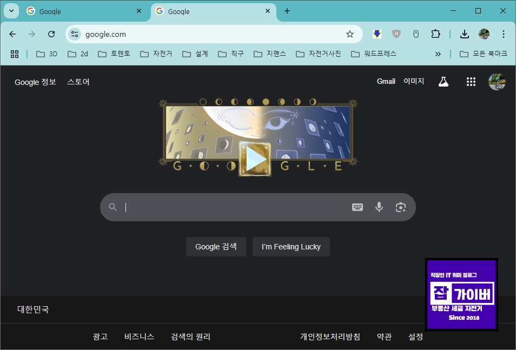Open the 검색의 원리 footer link

coord(190,336)
